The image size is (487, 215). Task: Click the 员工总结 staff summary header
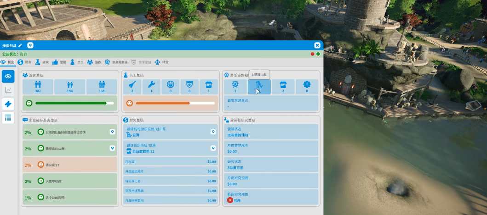(x=133, y=75)
